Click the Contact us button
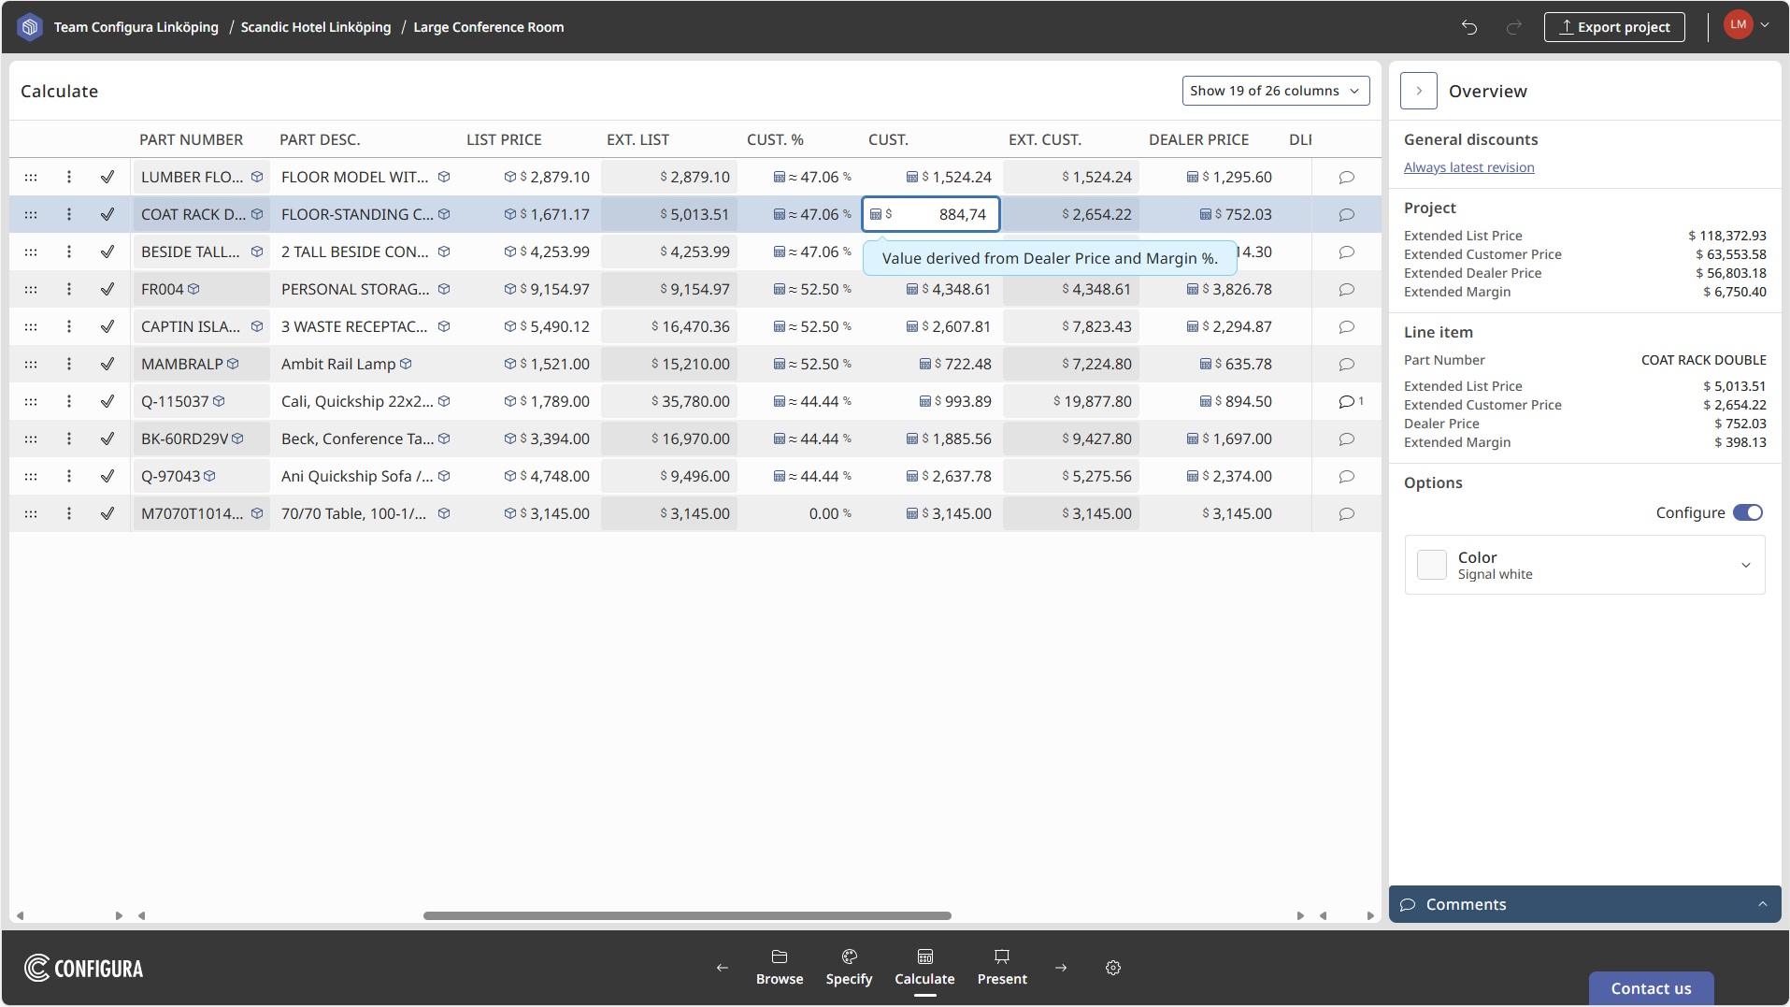1790x1007 pixels. pos(1651,988)
